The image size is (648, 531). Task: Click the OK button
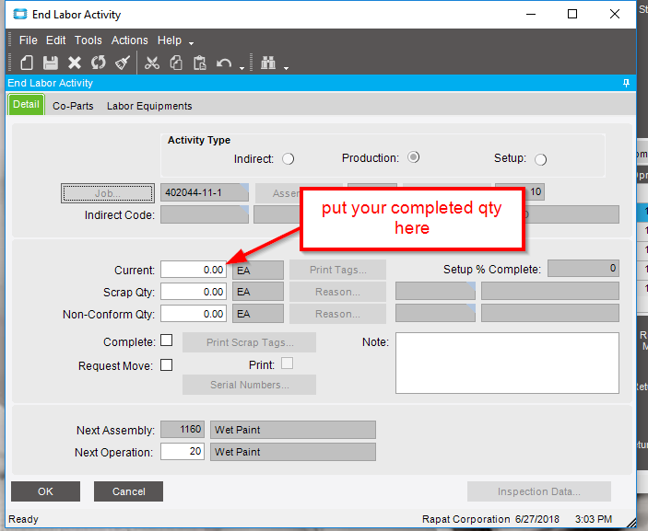point(45,491)
